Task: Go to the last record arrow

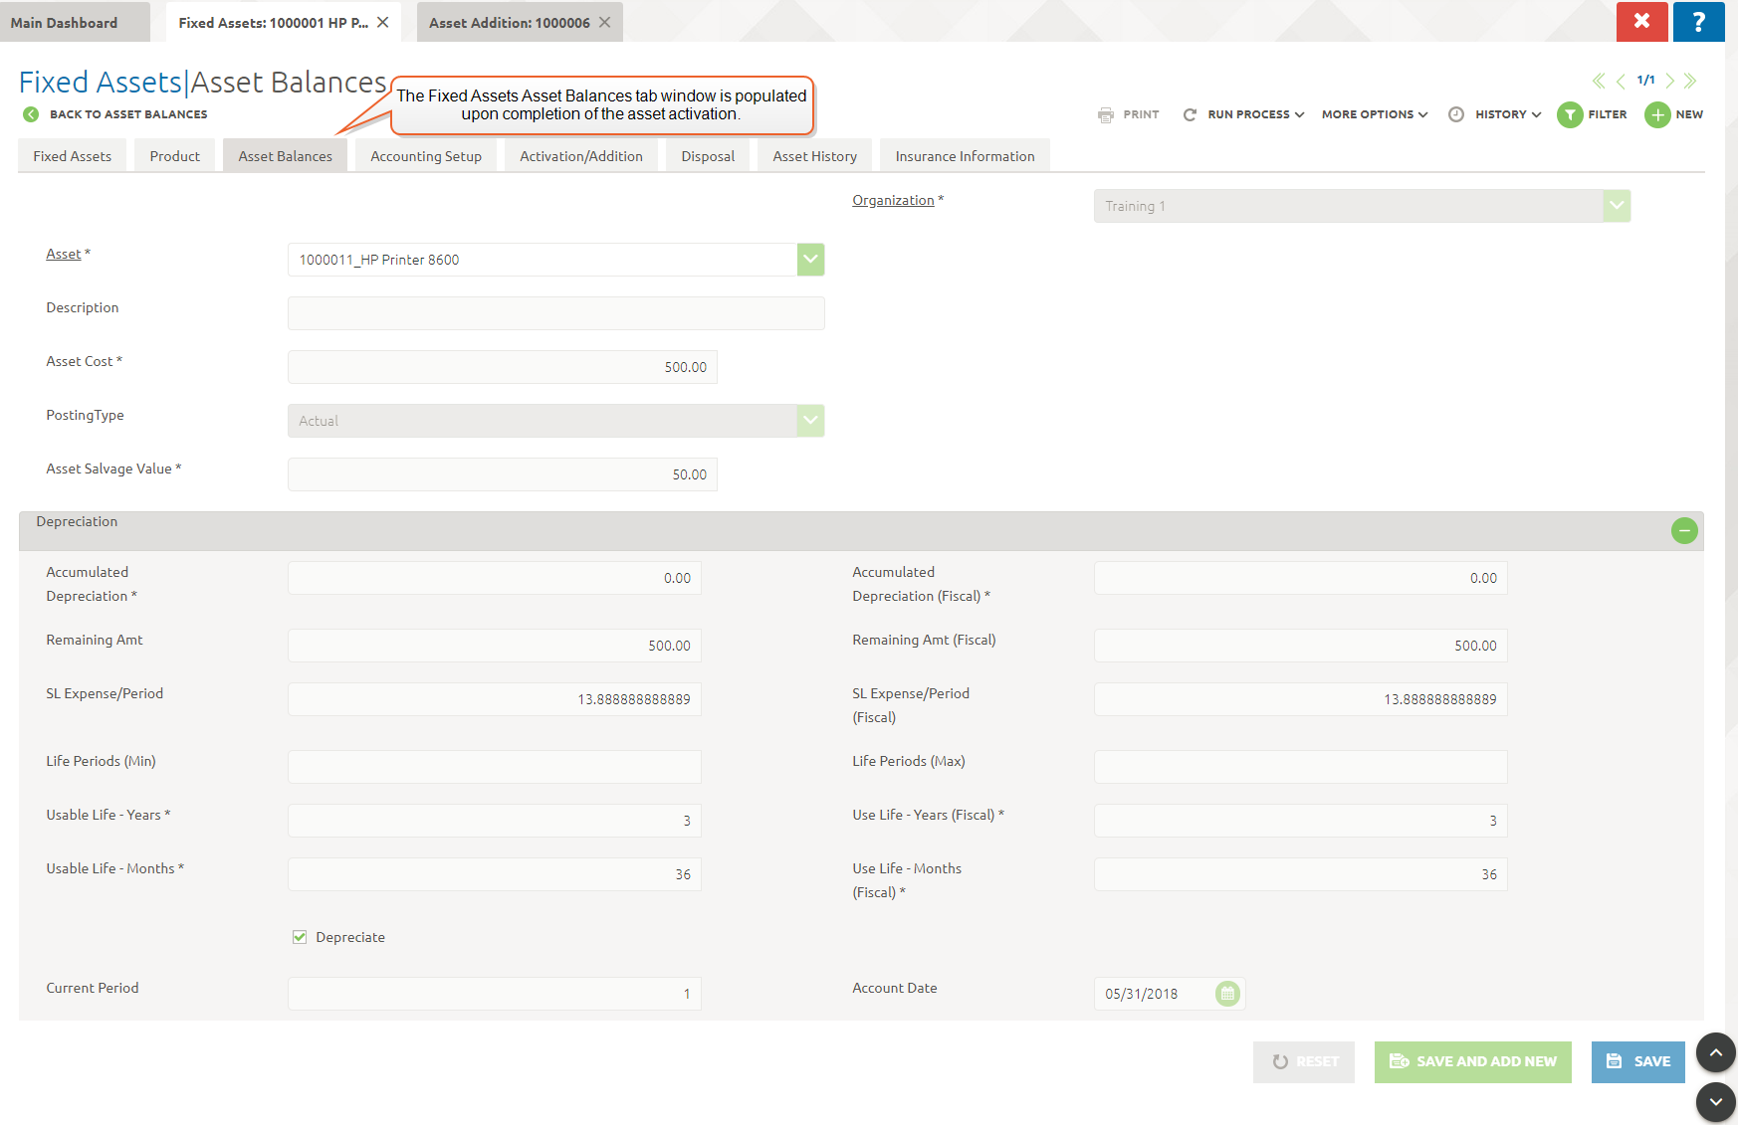Action: pos(1690,81)
